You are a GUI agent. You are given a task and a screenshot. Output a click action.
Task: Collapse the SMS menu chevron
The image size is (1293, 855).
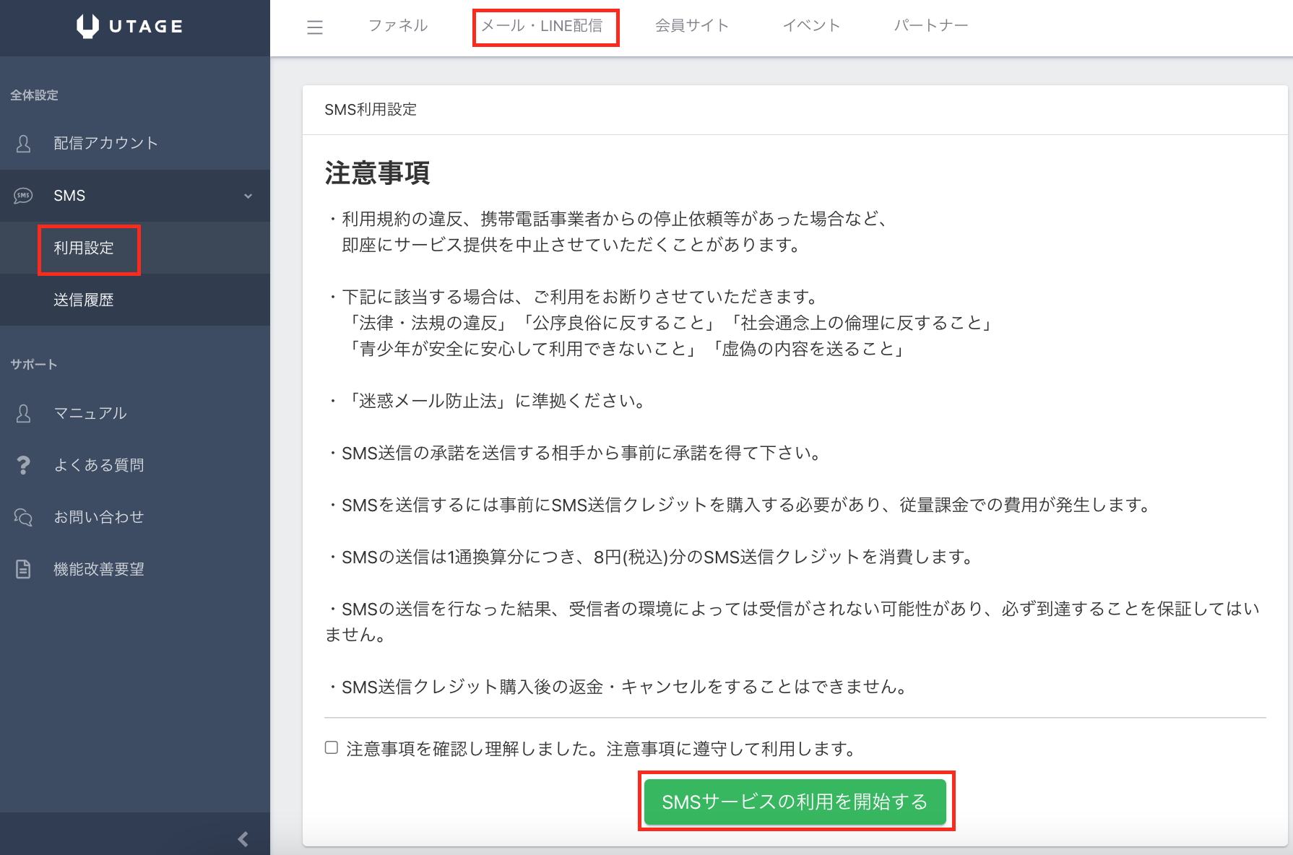[248, 196]
